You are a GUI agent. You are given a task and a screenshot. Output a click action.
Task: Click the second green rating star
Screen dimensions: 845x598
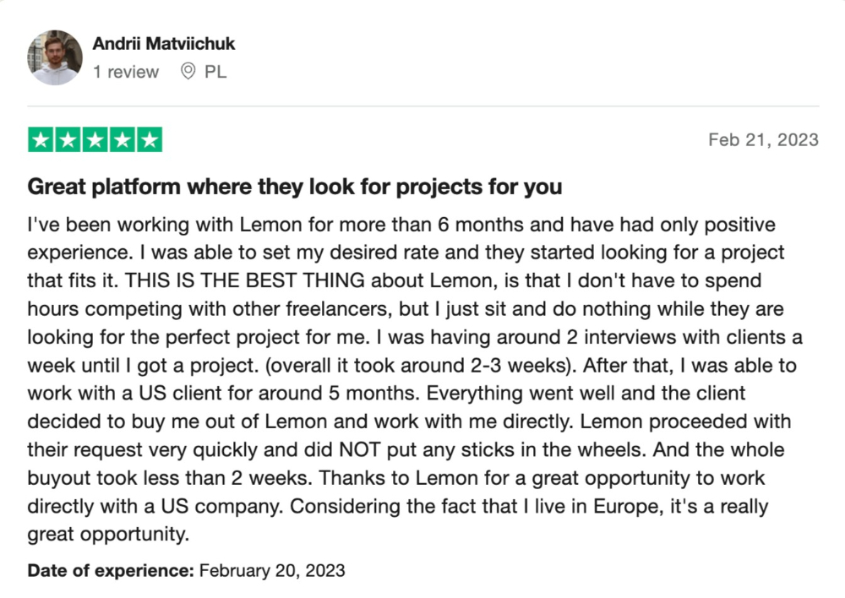click(68, 140)
